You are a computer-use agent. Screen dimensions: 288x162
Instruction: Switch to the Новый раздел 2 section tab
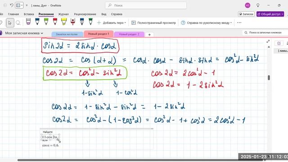pyautogui.click(x=129, y=34)
